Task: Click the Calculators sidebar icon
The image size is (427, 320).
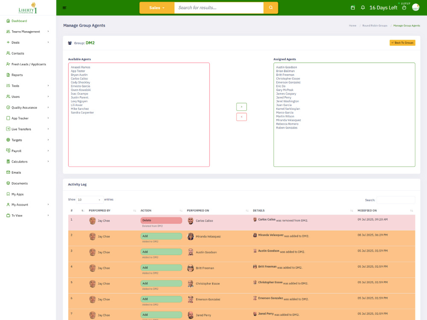Action: pyautogui.click(x=8, y=161)
